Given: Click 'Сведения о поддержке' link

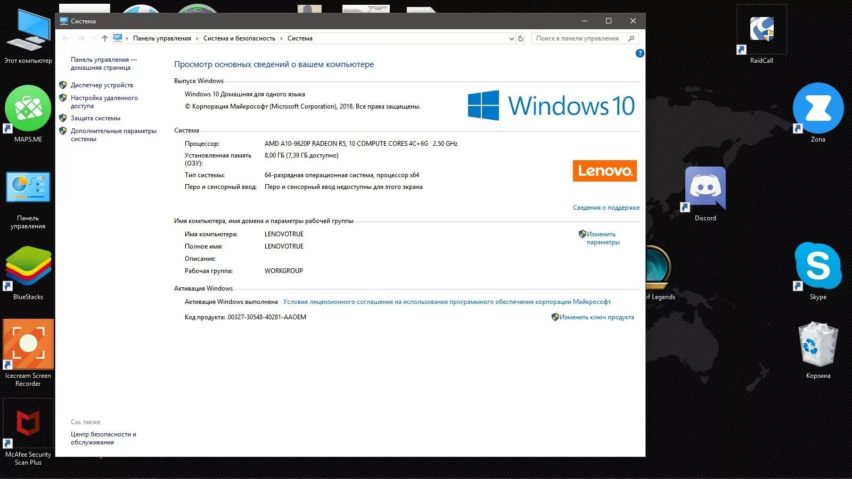Looking at the screenshot, I should (x=606, y=208).
